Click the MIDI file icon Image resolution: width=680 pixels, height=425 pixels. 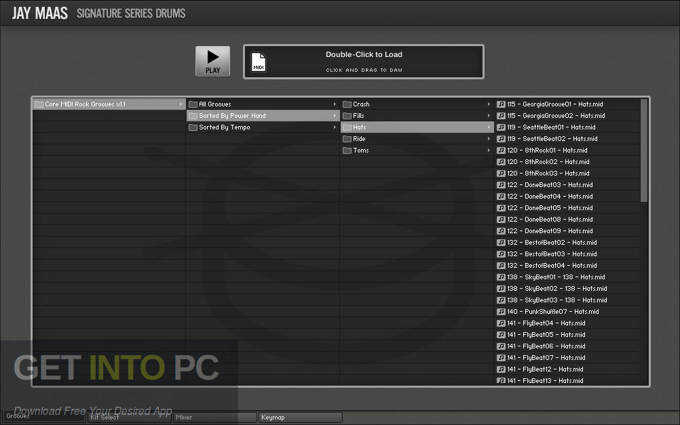point(259,62)
